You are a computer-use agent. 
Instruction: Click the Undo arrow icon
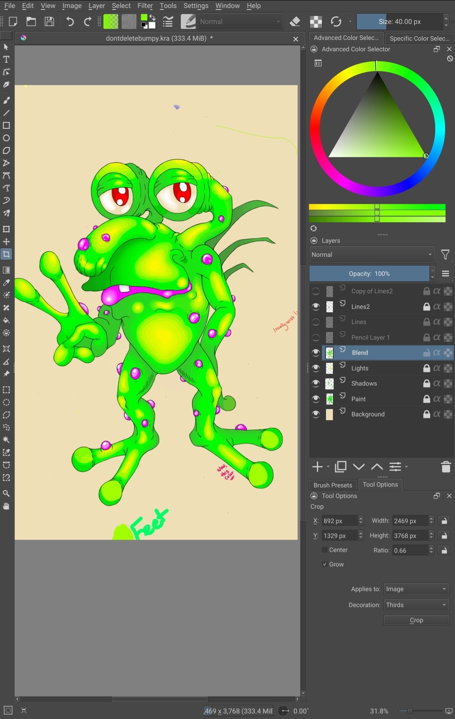point(70,22)
